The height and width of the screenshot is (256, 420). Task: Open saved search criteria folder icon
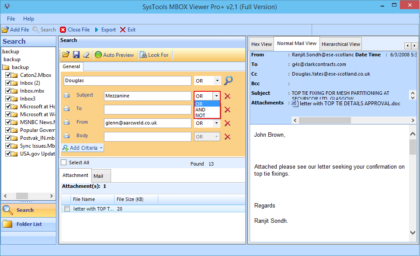pyautogui.click(x=66, y=55)
